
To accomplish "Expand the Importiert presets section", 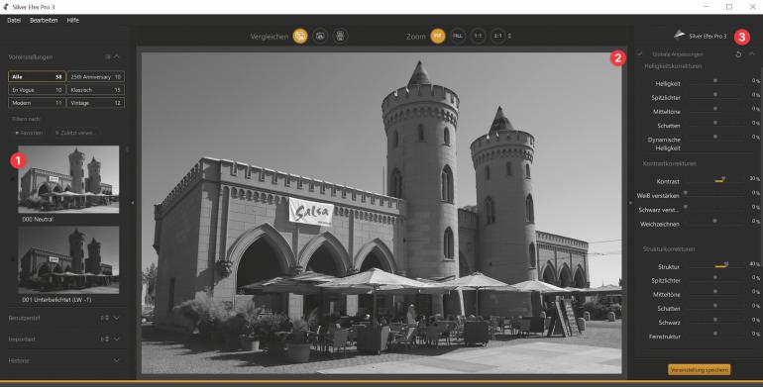I will [x=116, y=339].
